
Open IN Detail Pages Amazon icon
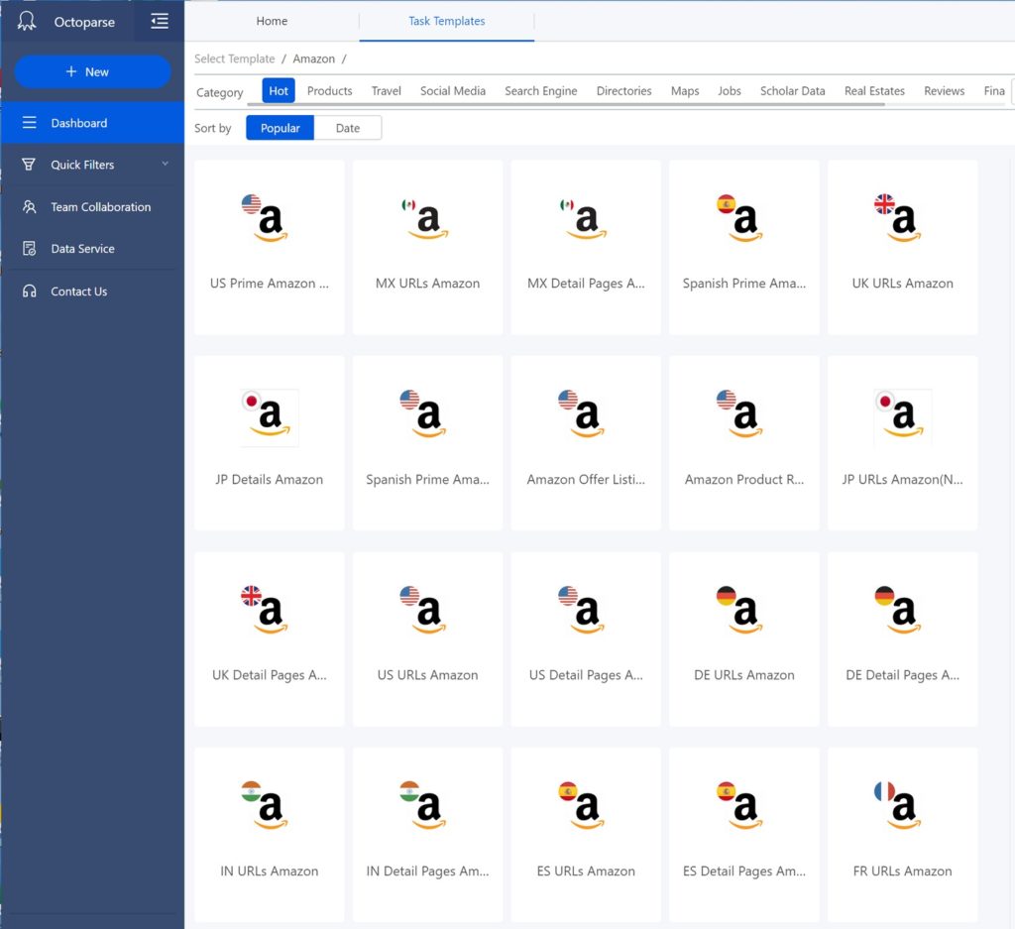pos(424,805)
